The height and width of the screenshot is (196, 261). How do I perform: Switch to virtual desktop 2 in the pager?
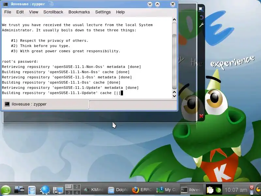coord(77,187)
